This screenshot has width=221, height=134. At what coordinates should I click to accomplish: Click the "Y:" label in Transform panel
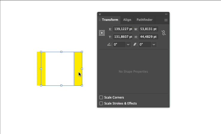pyautogui.click(x=110, y=37)
